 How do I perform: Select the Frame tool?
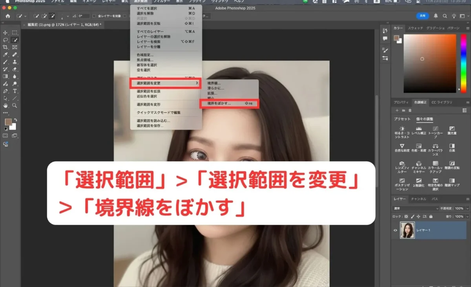point(15,47)
